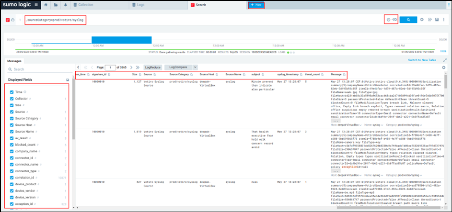The image size is (452, 212).
Task: Click Size value 1,019 cell
Action: [x=138, y=132]
